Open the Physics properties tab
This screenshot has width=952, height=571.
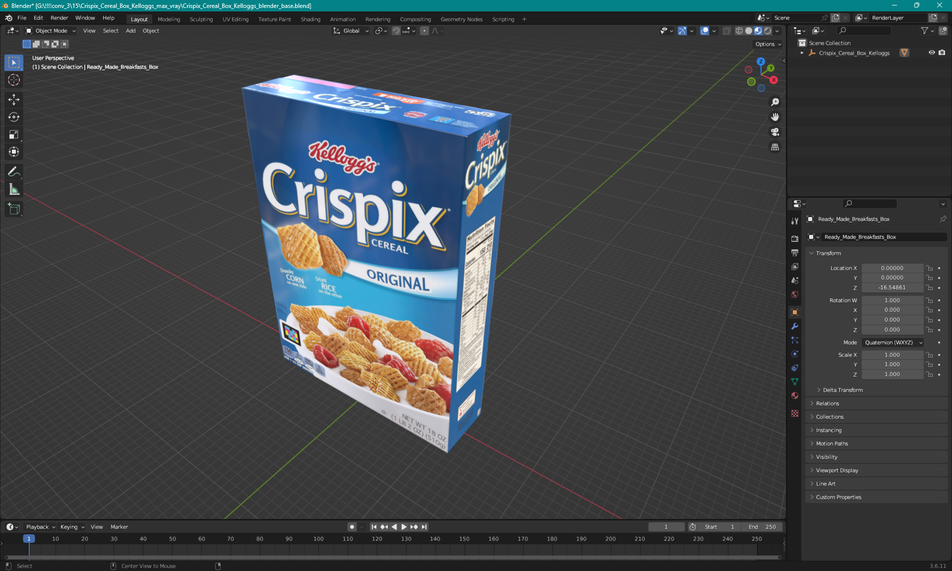tap(795, 354)
